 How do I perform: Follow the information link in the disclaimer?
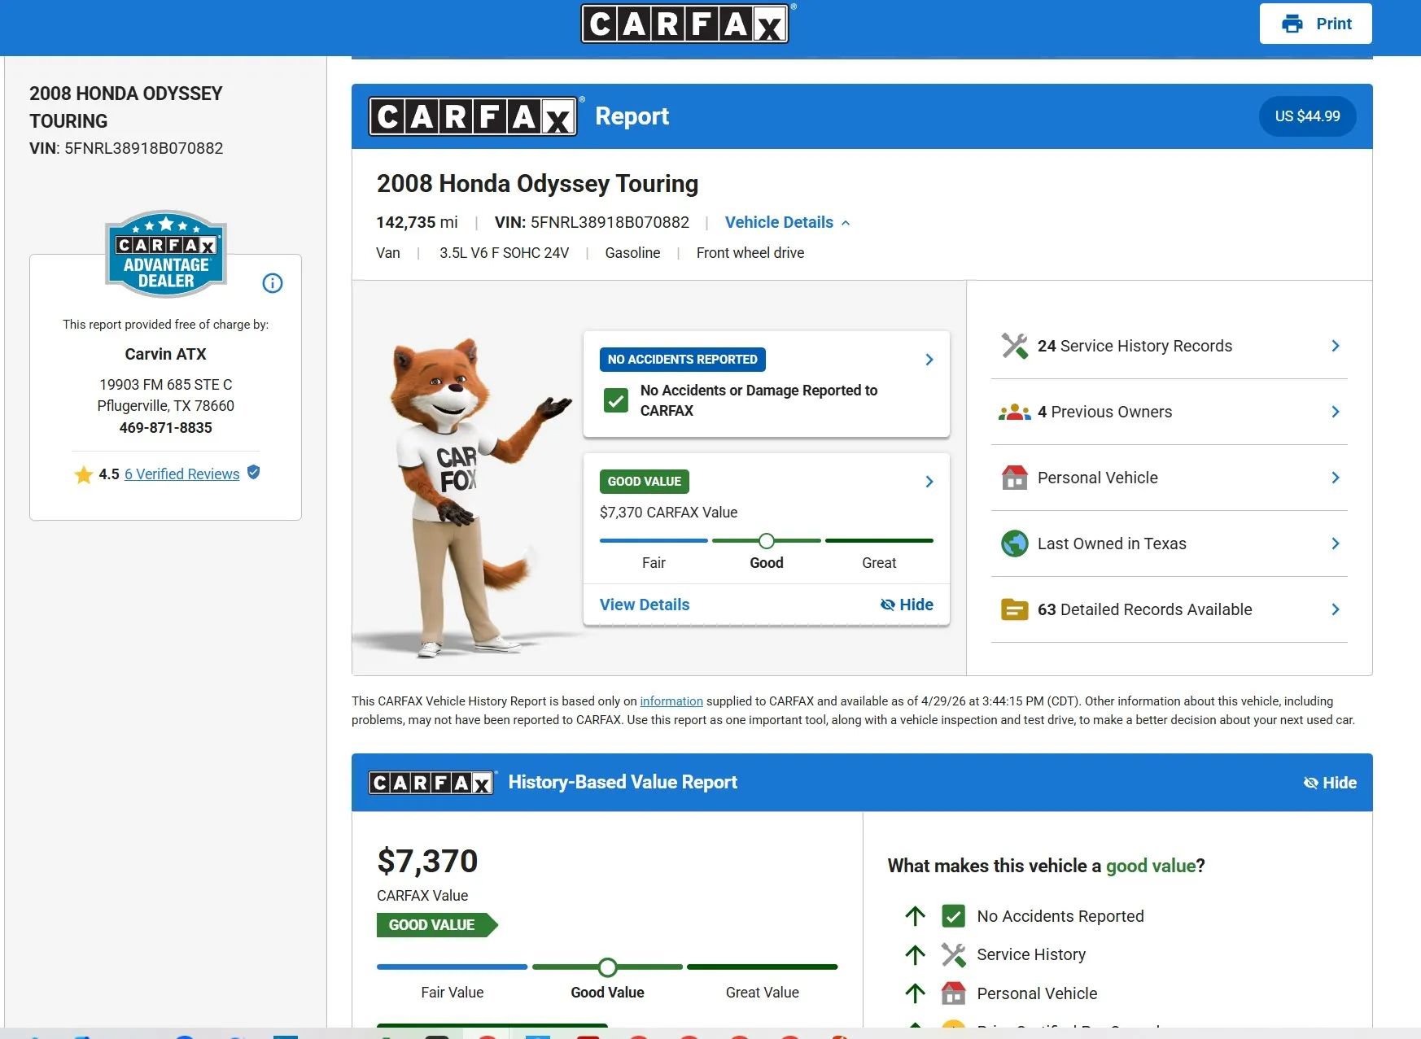[x=671, y=701]
